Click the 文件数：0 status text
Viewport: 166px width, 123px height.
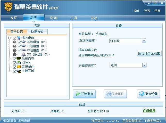coord(18,111)
